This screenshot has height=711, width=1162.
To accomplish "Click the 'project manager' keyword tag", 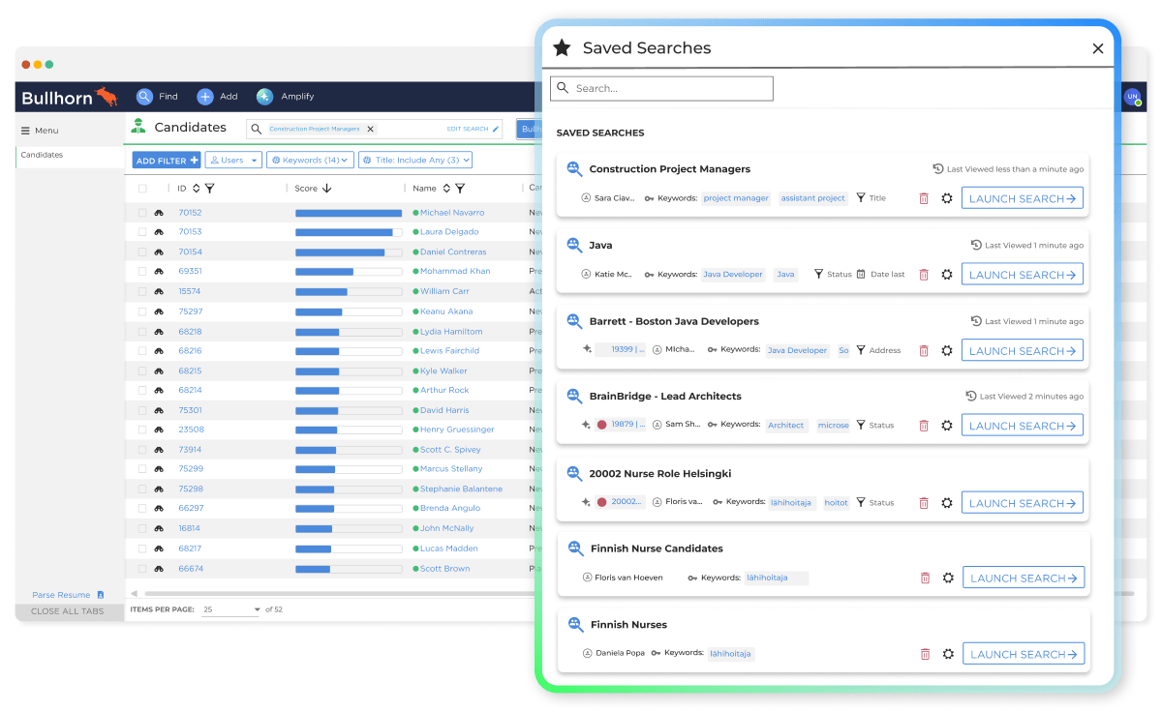I will (x=736, y=198).
